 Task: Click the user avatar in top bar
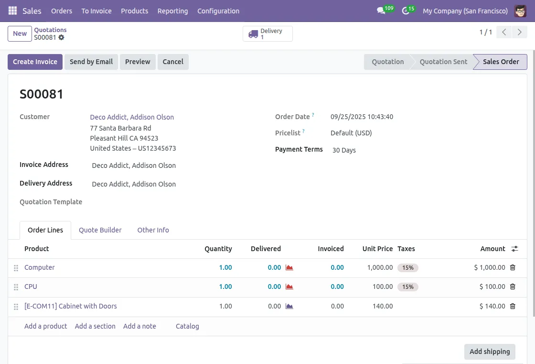point(520,11)
